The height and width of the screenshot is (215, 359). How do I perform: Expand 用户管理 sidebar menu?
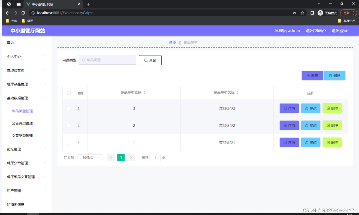pyautogui.click(x=27, y=191)
